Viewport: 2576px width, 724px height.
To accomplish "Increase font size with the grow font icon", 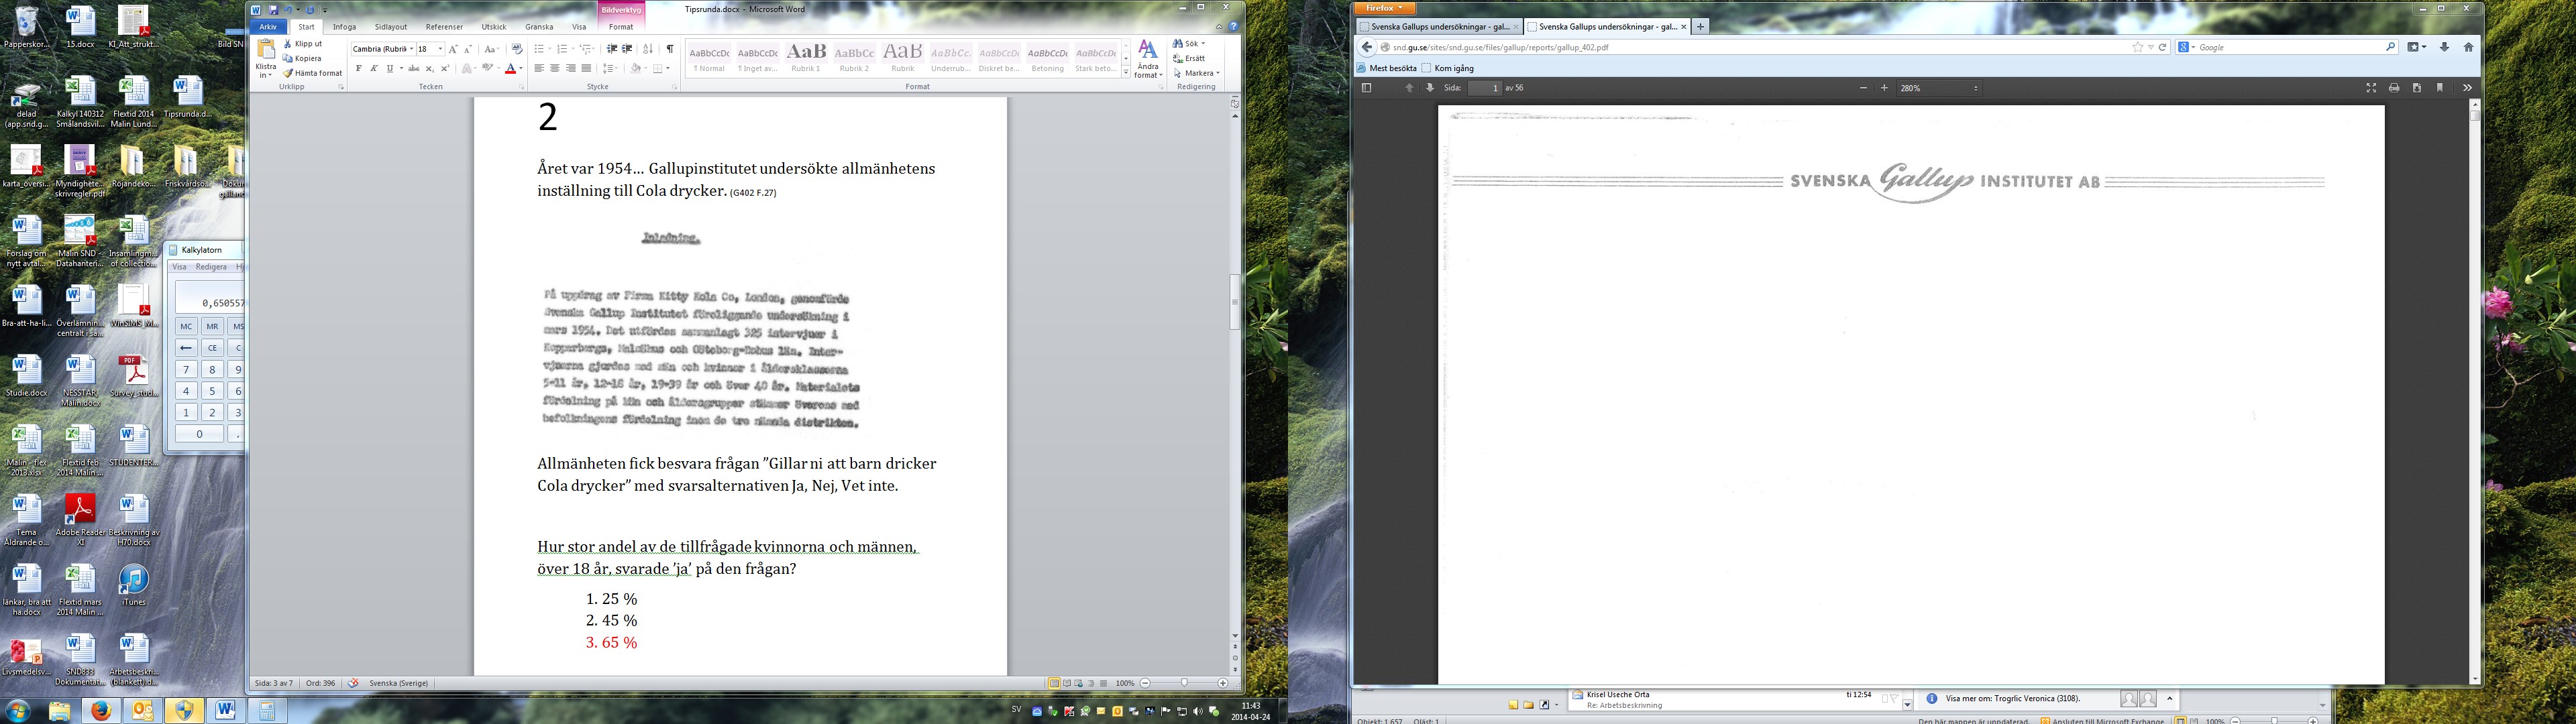I will tap(453, 49).
